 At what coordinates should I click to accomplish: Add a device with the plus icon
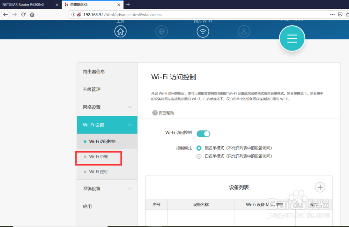[320, 187]
